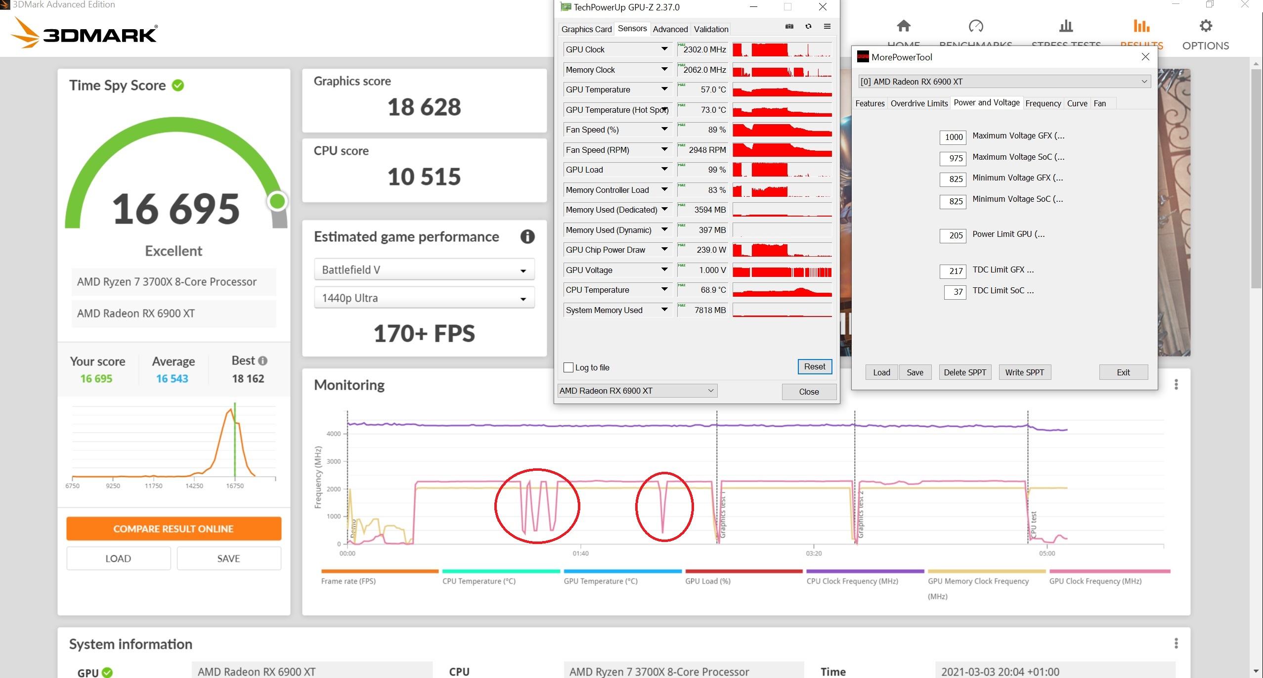Switch to GPU-Z Advanced tab

[670, 29]
